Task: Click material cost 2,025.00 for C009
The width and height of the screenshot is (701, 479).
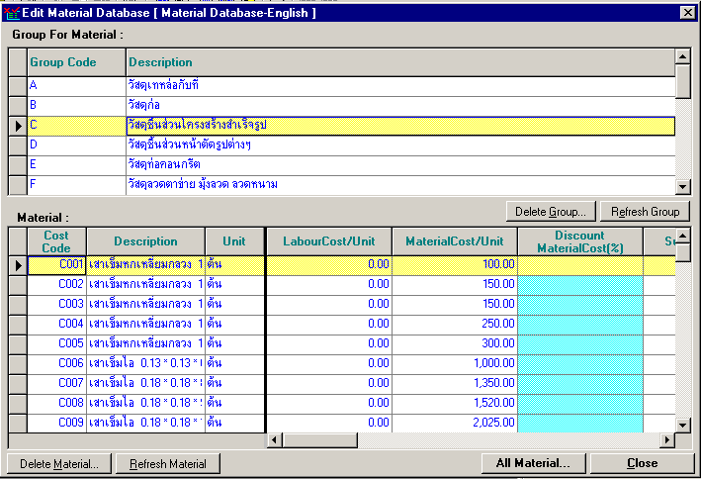Action: pos(455,423)
